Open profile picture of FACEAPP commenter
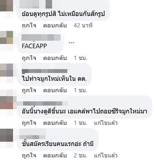The height and width of the screenshot is (160, 154). click(x=7, y=37)
